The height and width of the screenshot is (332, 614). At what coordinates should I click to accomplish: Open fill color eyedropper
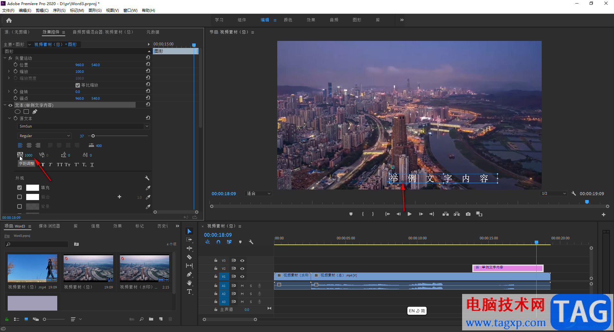pyautogui.click(x=148, y=188)
